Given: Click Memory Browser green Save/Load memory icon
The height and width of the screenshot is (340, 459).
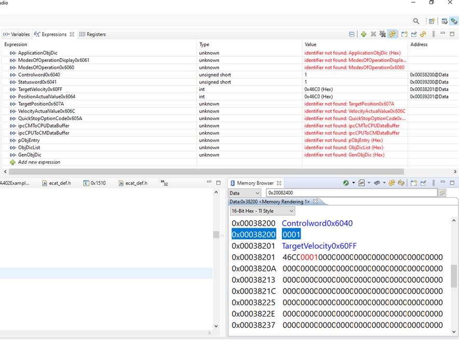Looking at the screenshot, I should (346, 183).
